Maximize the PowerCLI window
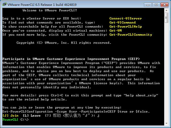This screenshot has width=171, height=128. click(156, 5)
